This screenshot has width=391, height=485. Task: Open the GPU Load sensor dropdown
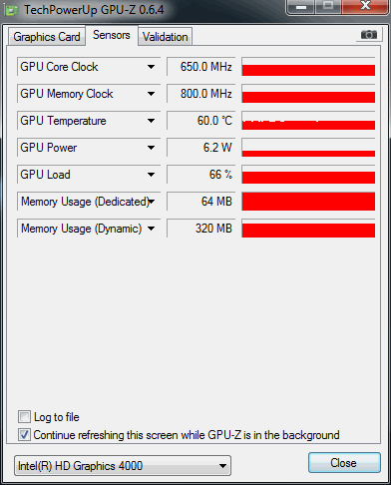(x=151, y=175)
